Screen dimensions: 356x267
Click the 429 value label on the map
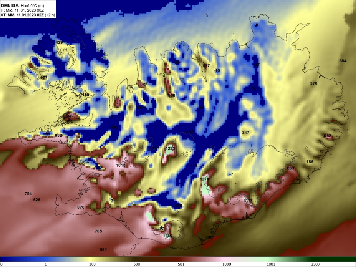point(59,42)
